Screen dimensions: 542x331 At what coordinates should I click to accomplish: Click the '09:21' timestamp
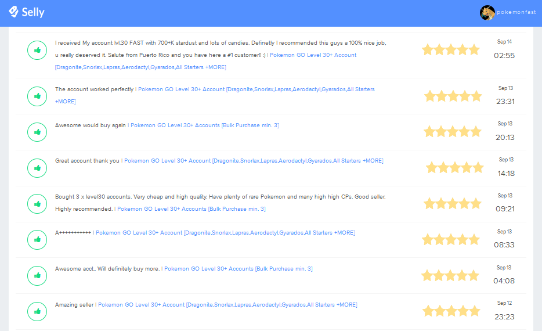pos(505,209)
